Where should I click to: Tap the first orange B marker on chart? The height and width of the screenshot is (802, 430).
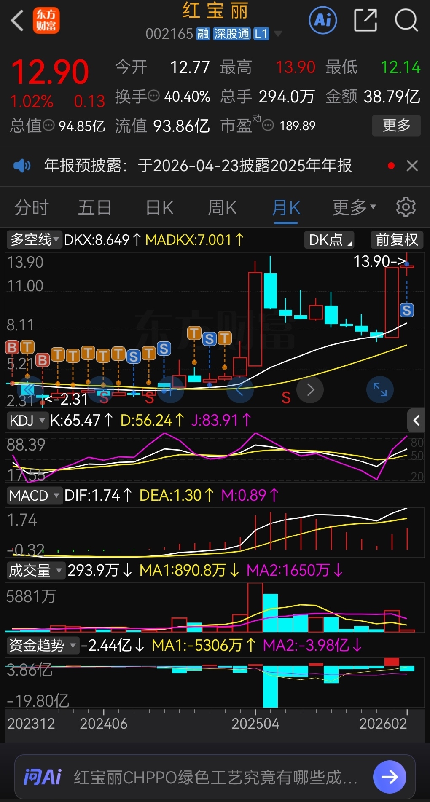12,348
